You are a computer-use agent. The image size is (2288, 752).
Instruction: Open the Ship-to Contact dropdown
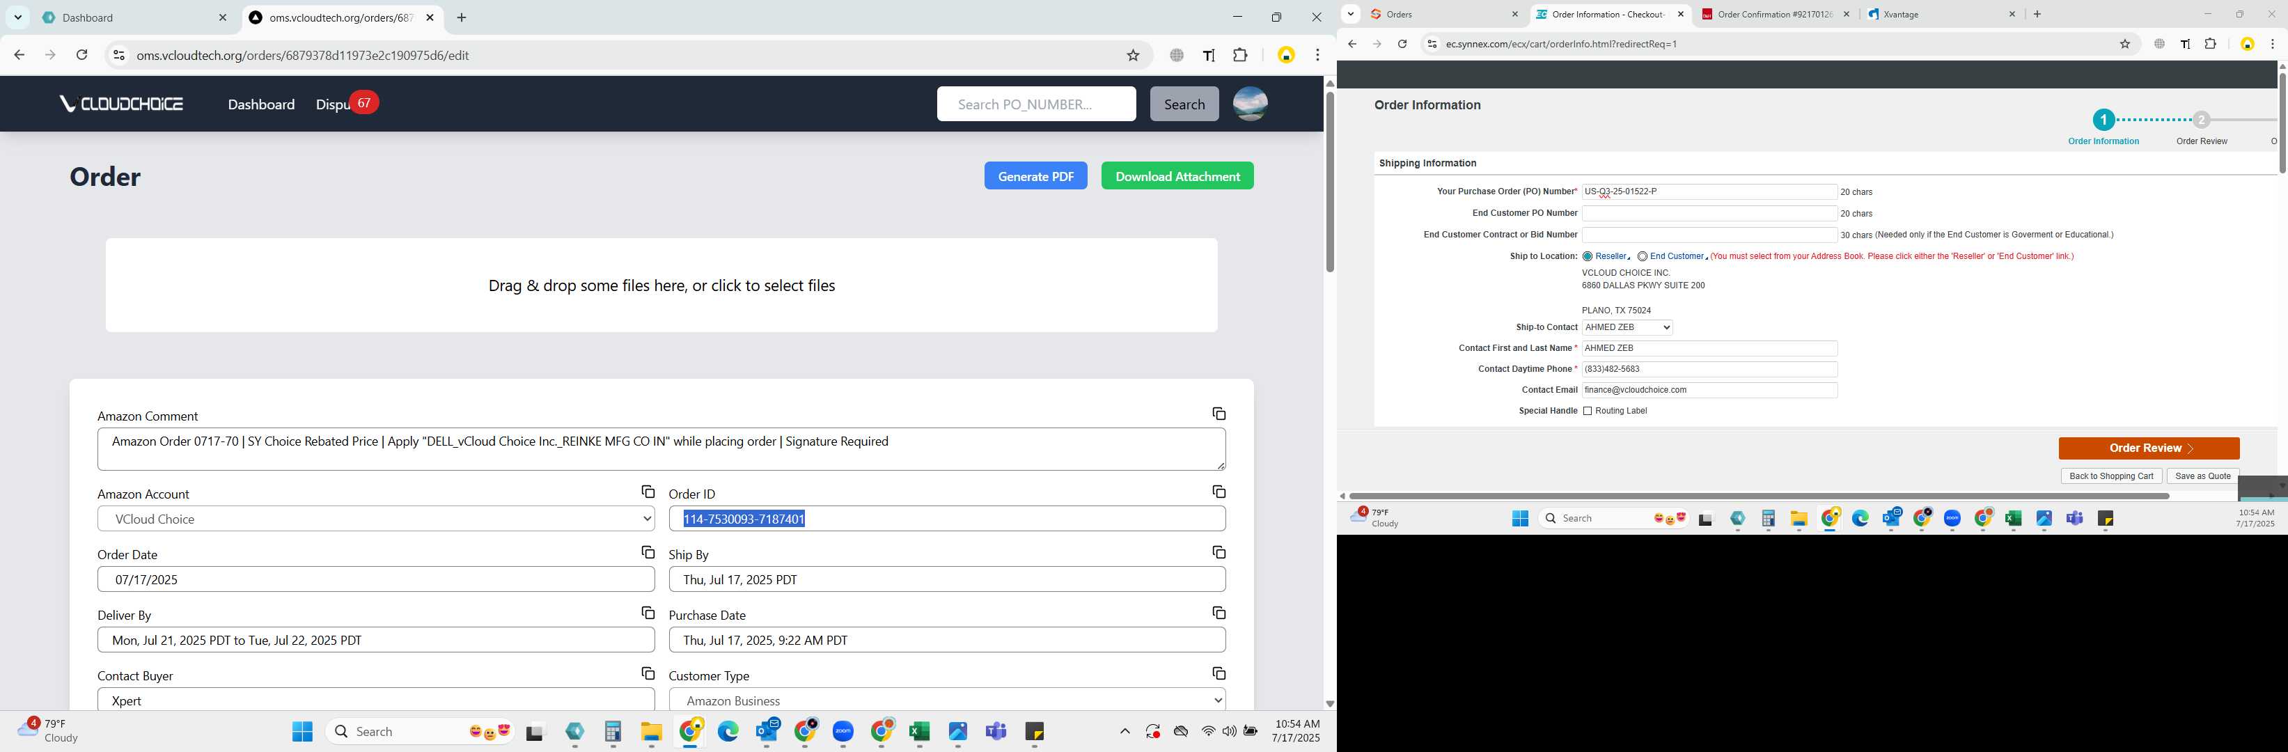1627,328
